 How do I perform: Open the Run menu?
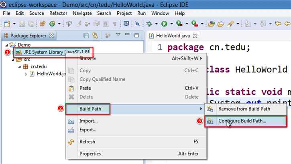[x=141, y=13]
